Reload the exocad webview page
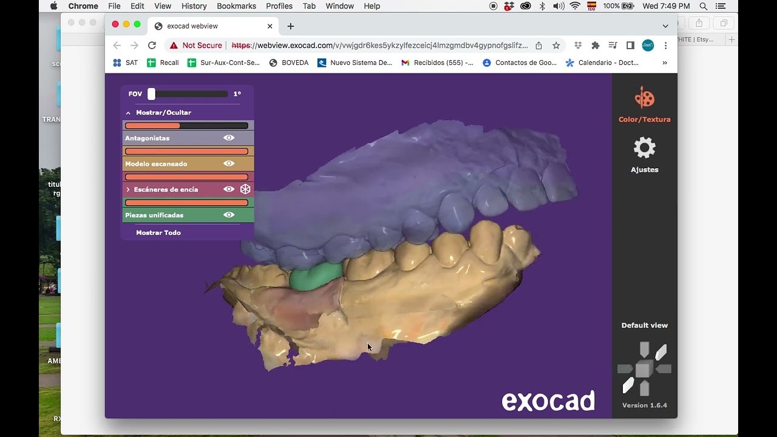 [x=152, y=46]
